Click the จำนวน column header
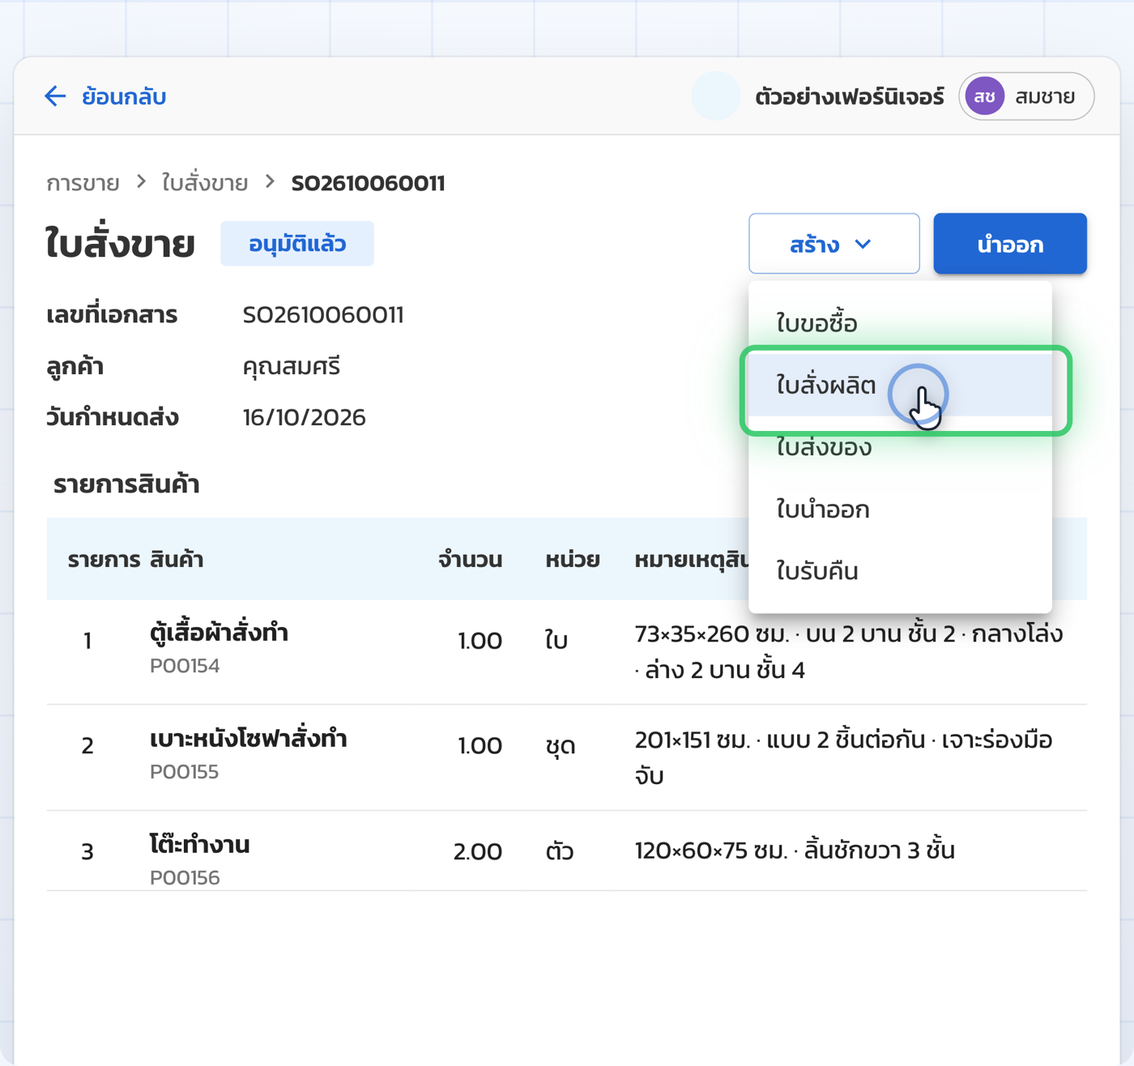Image resolution: width=1134 pixels, height=1066 pixels. pos(471,560)
